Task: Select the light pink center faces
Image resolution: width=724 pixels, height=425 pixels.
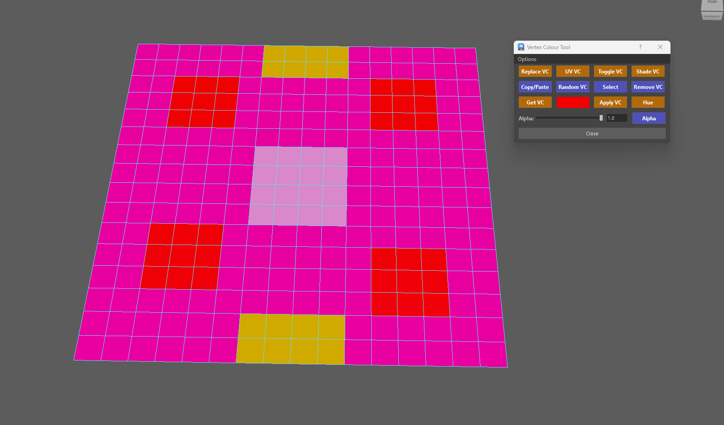Action: (x=298, y=186)
